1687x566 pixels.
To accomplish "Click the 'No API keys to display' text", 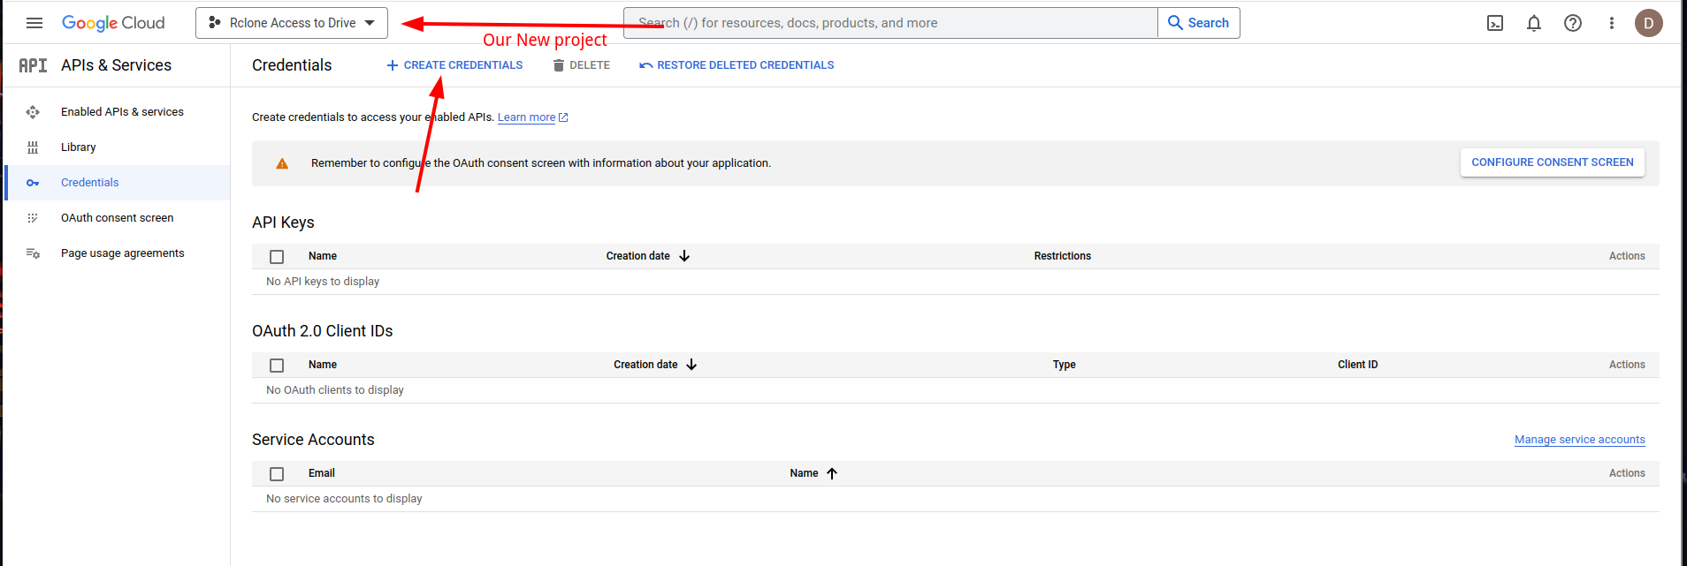I will coord(323,282).
